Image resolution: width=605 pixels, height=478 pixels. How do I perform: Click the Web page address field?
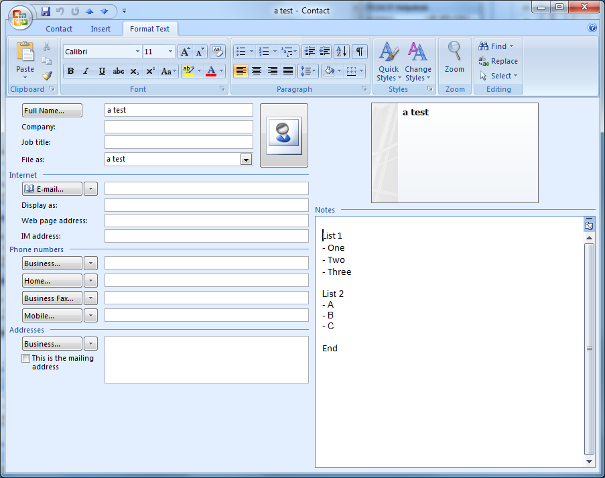[206, 221]
